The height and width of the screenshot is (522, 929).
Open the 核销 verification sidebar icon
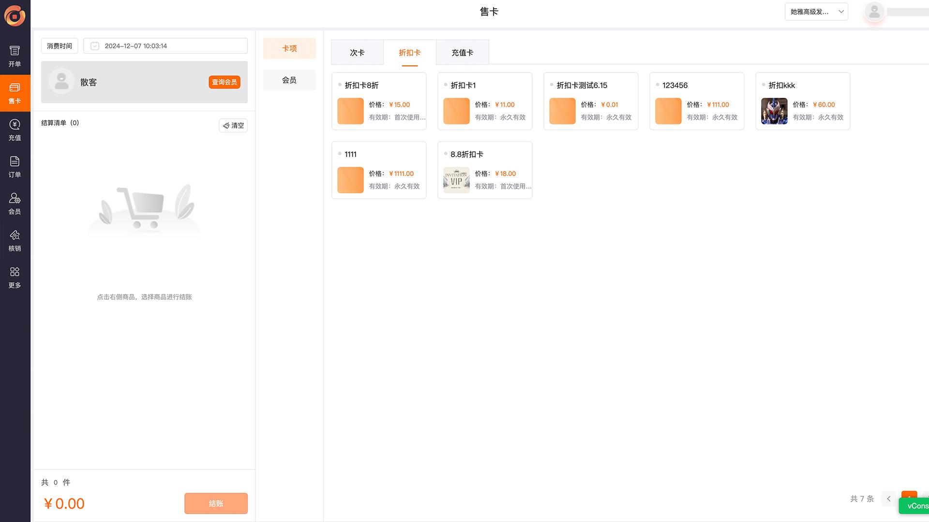click(x=15, y=240)
